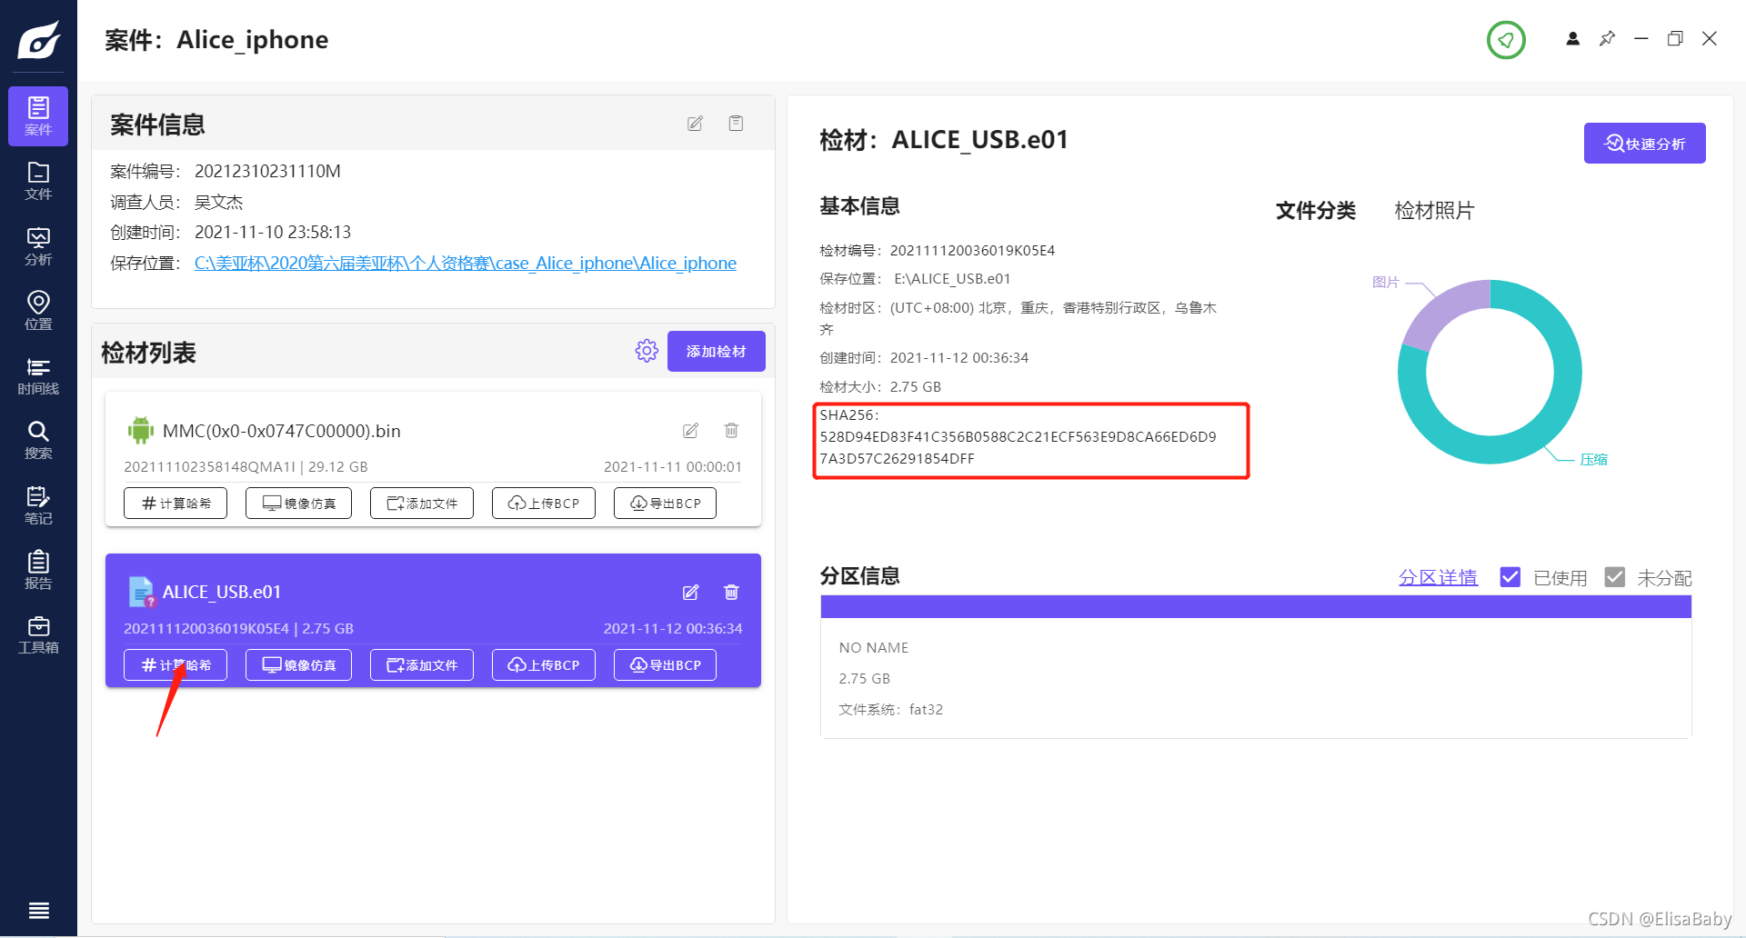Click the 检材编号 value 202111120036019K05E4
1746x938 pixels.
[972, 251]
